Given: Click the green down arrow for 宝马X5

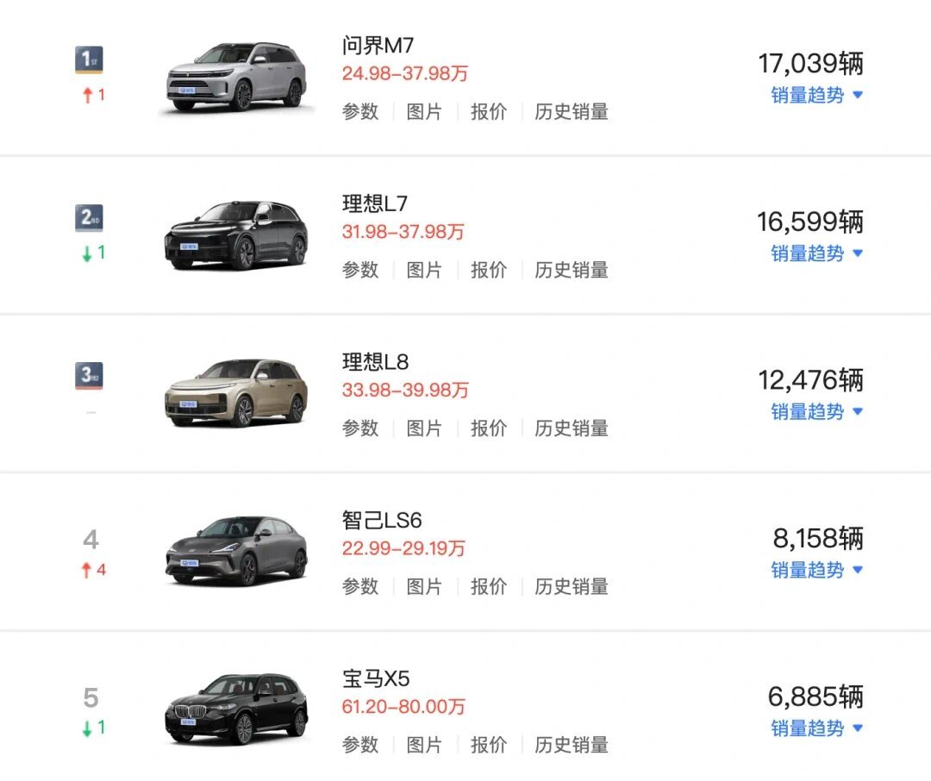Looking at the screenshot, I should pos(87,728).
